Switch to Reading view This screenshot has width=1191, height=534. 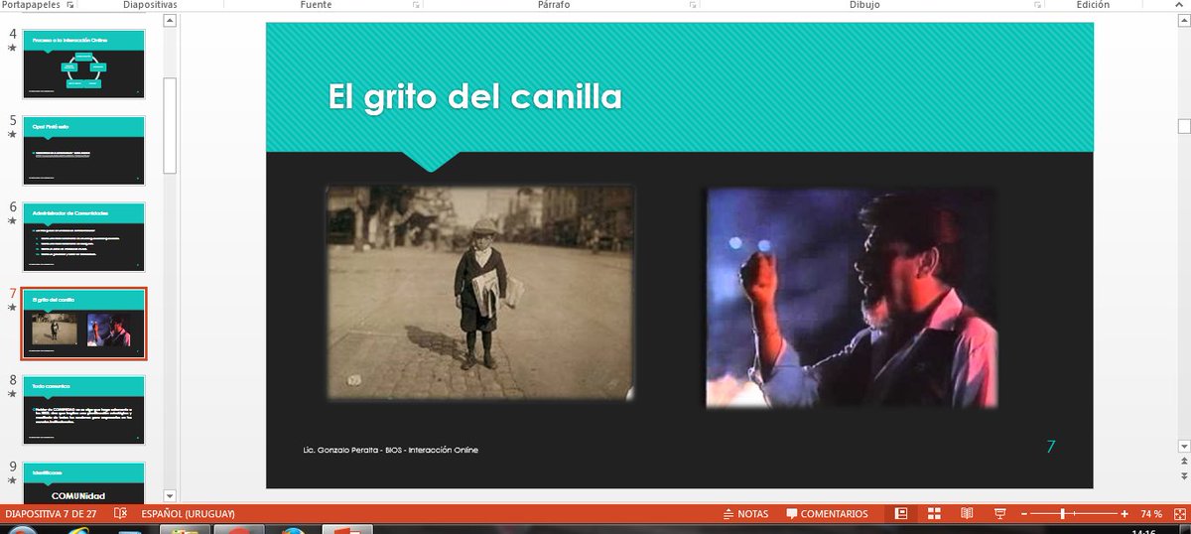coord(967,514)
